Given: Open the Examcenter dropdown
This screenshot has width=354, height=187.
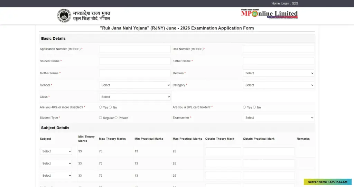Looking at the screenshot, I should click(x=279, y=118).
